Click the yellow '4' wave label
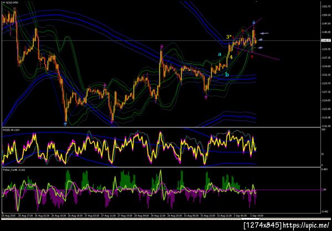332x231 pixels. point(231,57)
